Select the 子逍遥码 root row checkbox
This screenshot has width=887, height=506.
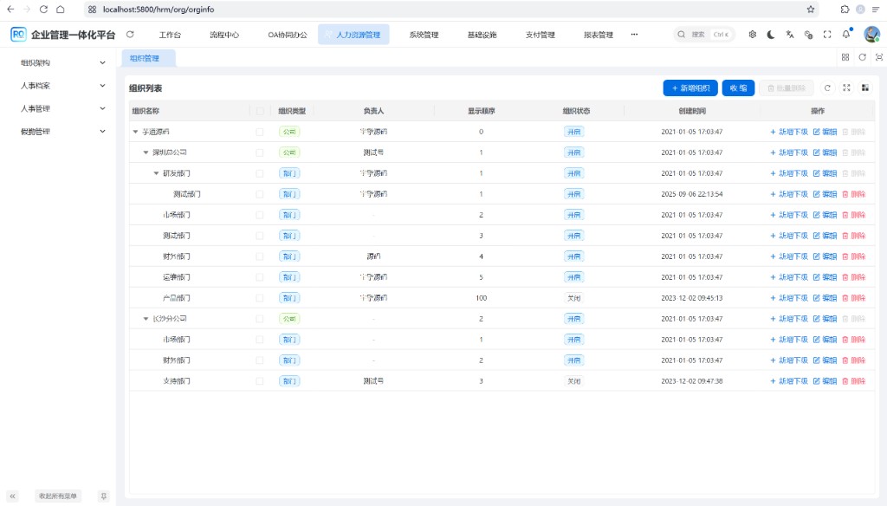257,131
